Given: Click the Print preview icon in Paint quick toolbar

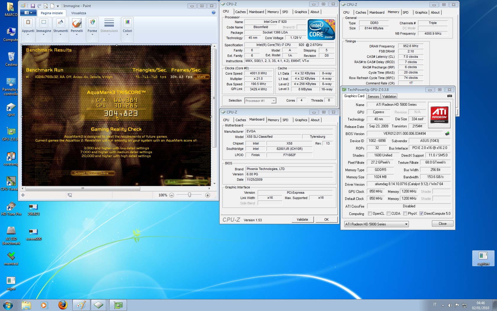Looking at the screenshot, I should pos(46,6).
